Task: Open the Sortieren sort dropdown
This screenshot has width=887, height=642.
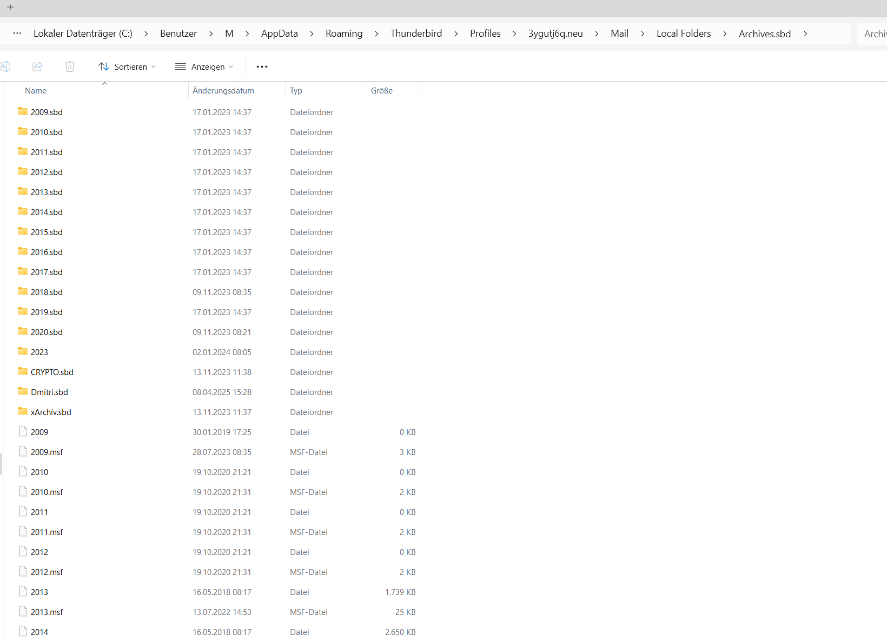Action: [128, 66]
